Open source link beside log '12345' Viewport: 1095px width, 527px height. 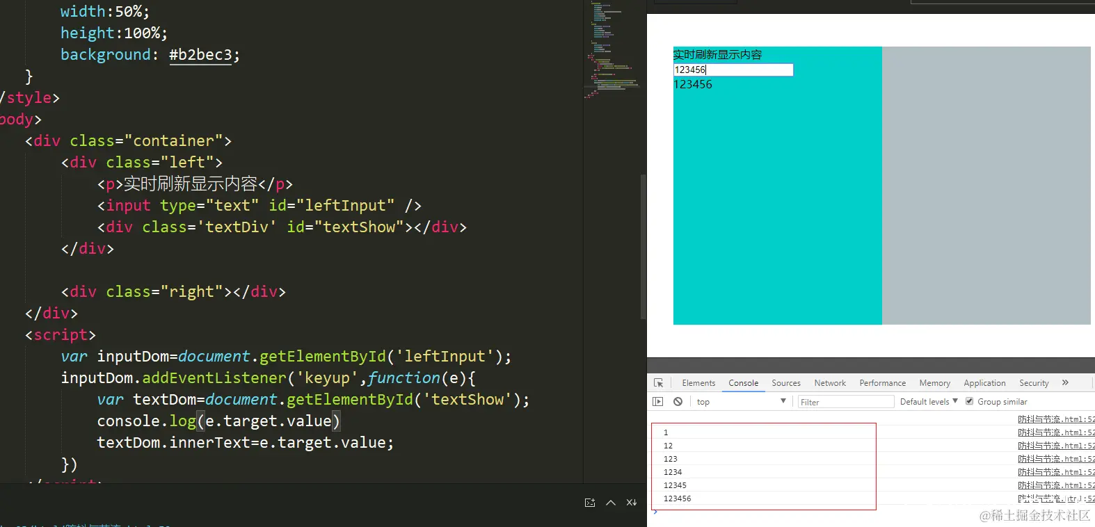pyautogui.click(x=1056, y=485)
